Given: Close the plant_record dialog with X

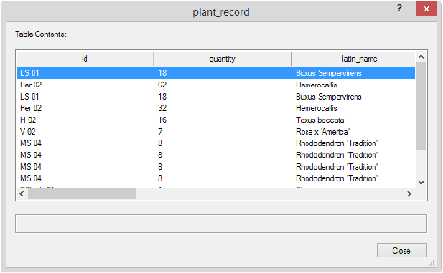Looking at the screenshot, I should [426, 9].
